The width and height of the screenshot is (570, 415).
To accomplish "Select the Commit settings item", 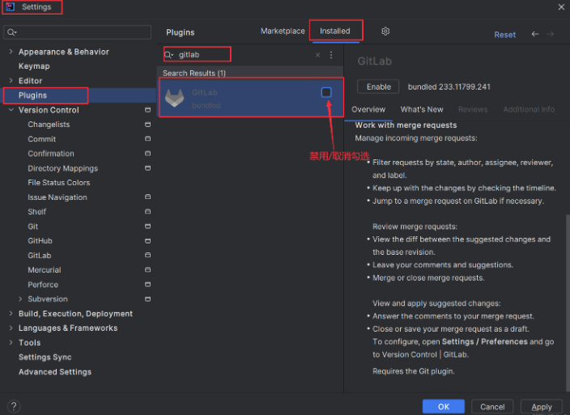I will coord(42,138).
